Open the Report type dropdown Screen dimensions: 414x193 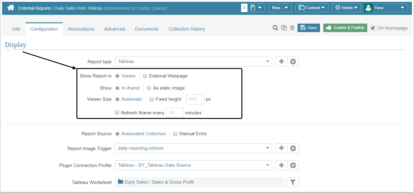coord(193,61)
